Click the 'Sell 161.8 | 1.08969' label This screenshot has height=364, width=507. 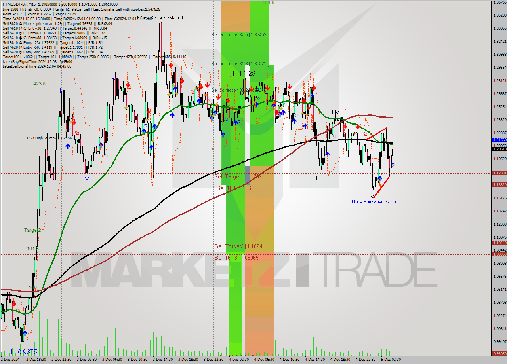[x=237, y=257]
